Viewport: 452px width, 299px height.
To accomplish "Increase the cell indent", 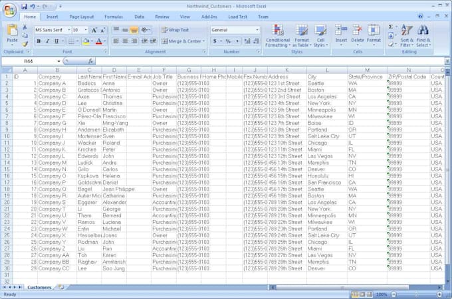I will coord(153,41).
